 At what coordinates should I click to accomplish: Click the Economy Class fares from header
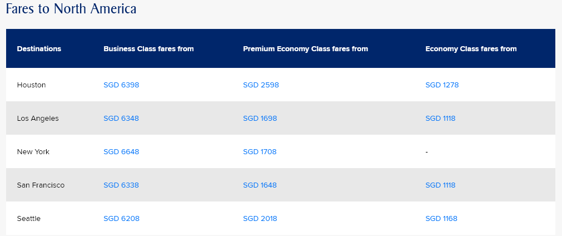pyautogui.click(x=471, y=49)
